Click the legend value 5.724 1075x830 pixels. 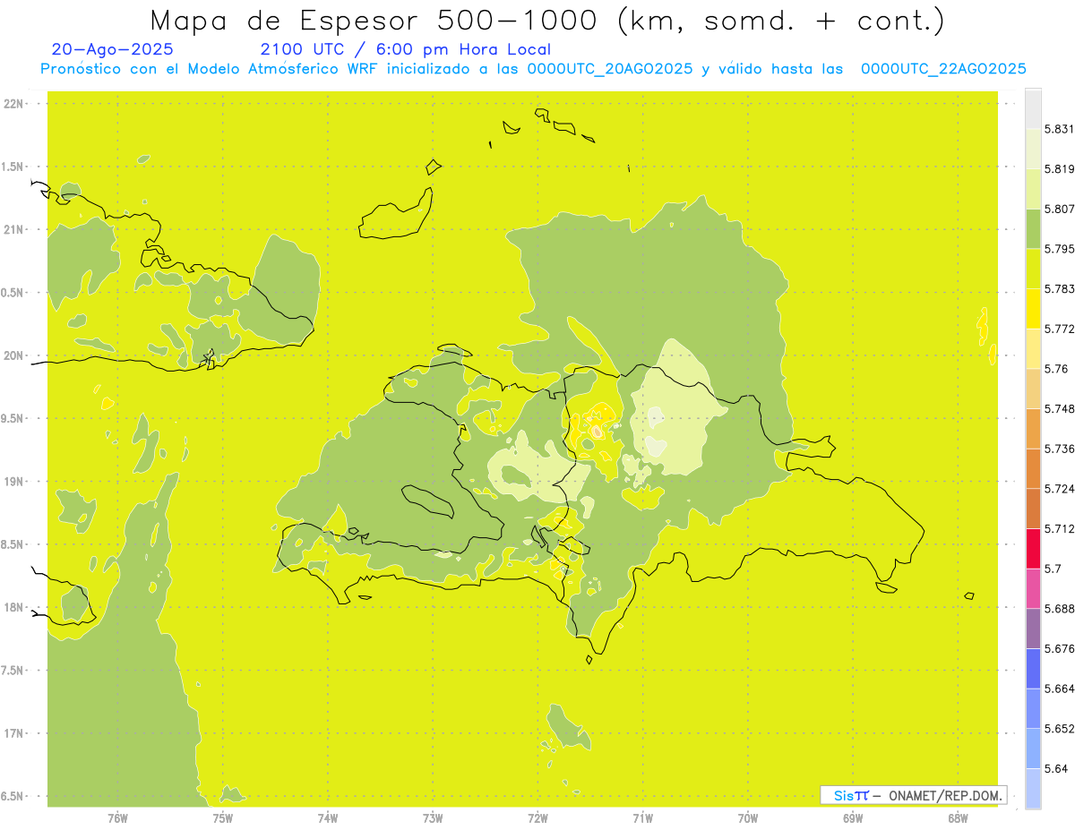[x=1059, y=489]
